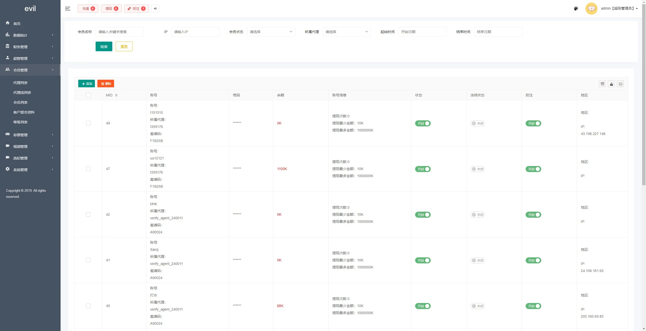646x331 pixels.
Task: Expand the 系统管理 sidebar menu
Action: click(30, 170)
